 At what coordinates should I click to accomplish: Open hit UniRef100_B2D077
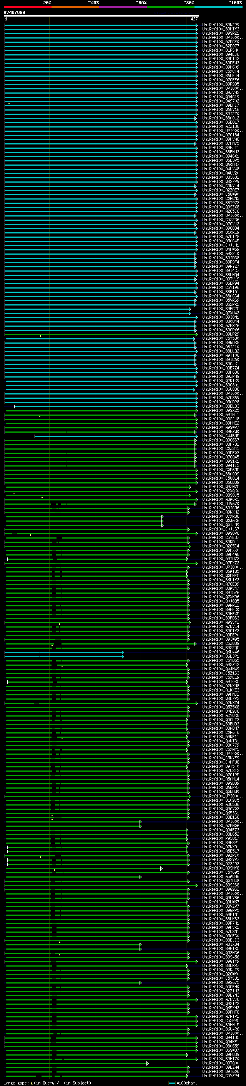[221, 46]
